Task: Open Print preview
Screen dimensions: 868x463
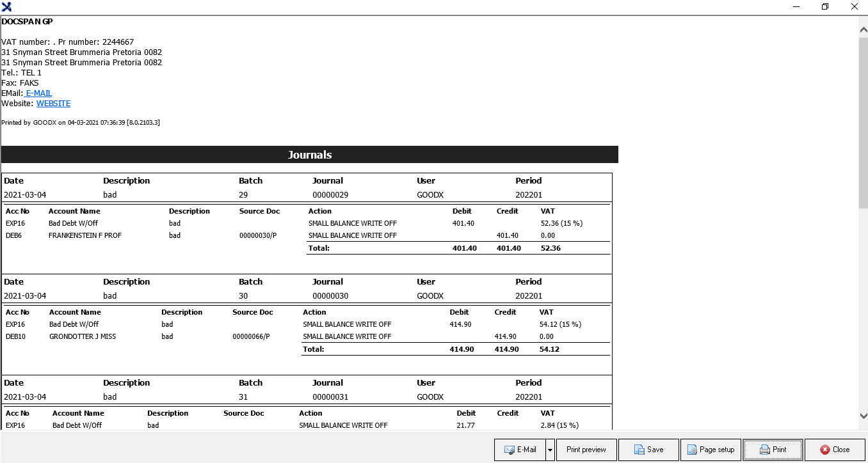Action: (x=586, y=450)
